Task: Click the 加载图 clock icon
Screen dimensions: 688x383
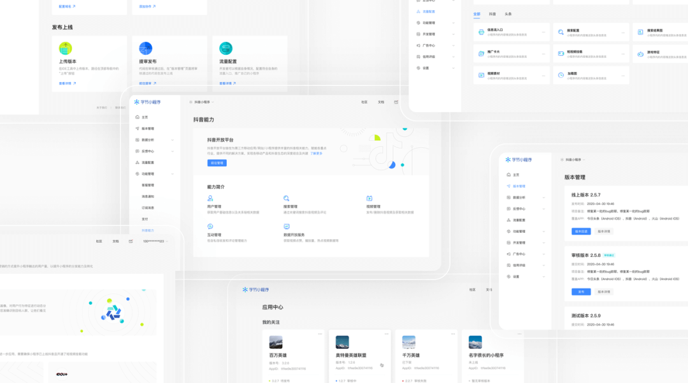Action: click(561, 75)
